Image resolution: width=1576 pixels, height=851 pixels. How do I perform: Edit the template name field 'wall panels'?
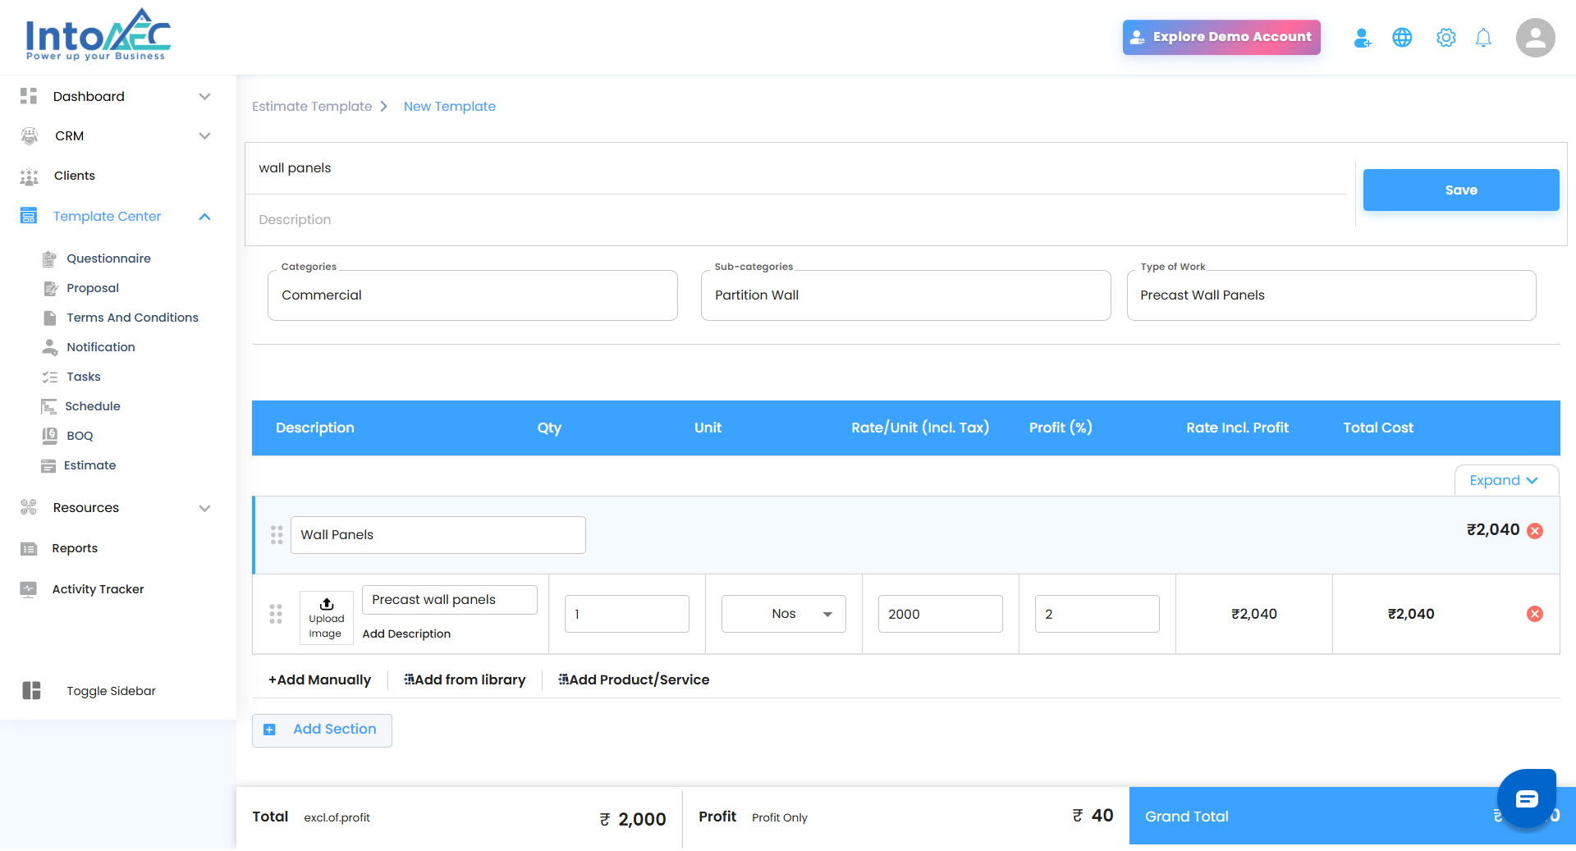click(796, 168)
